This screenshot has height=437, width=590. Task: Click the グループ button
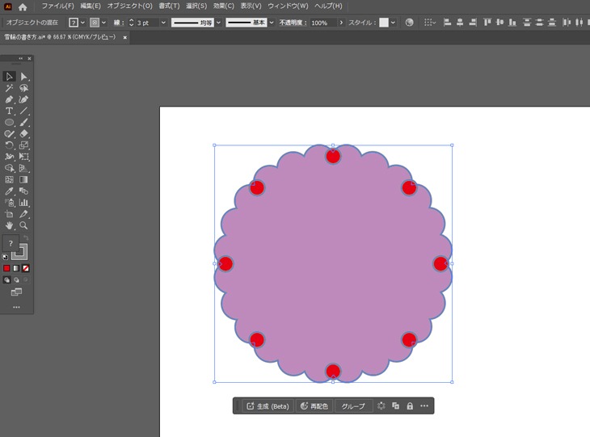click(353, 405)
